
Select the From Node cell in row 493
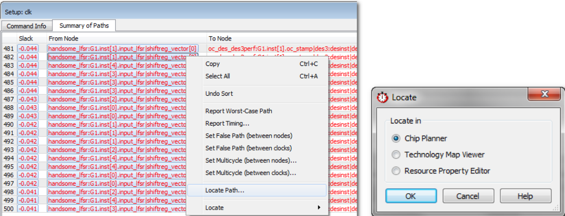(117, 149)
